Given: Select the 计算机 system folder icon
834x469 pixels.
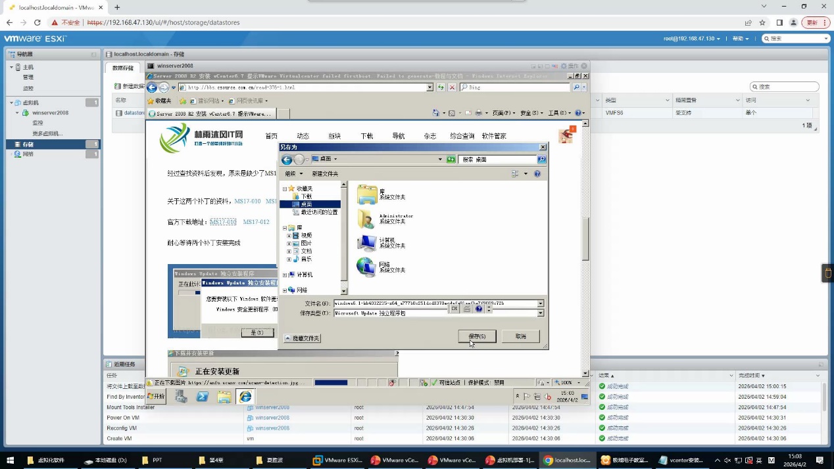Looking at the screenshot, I should click(x=367, y=243).
